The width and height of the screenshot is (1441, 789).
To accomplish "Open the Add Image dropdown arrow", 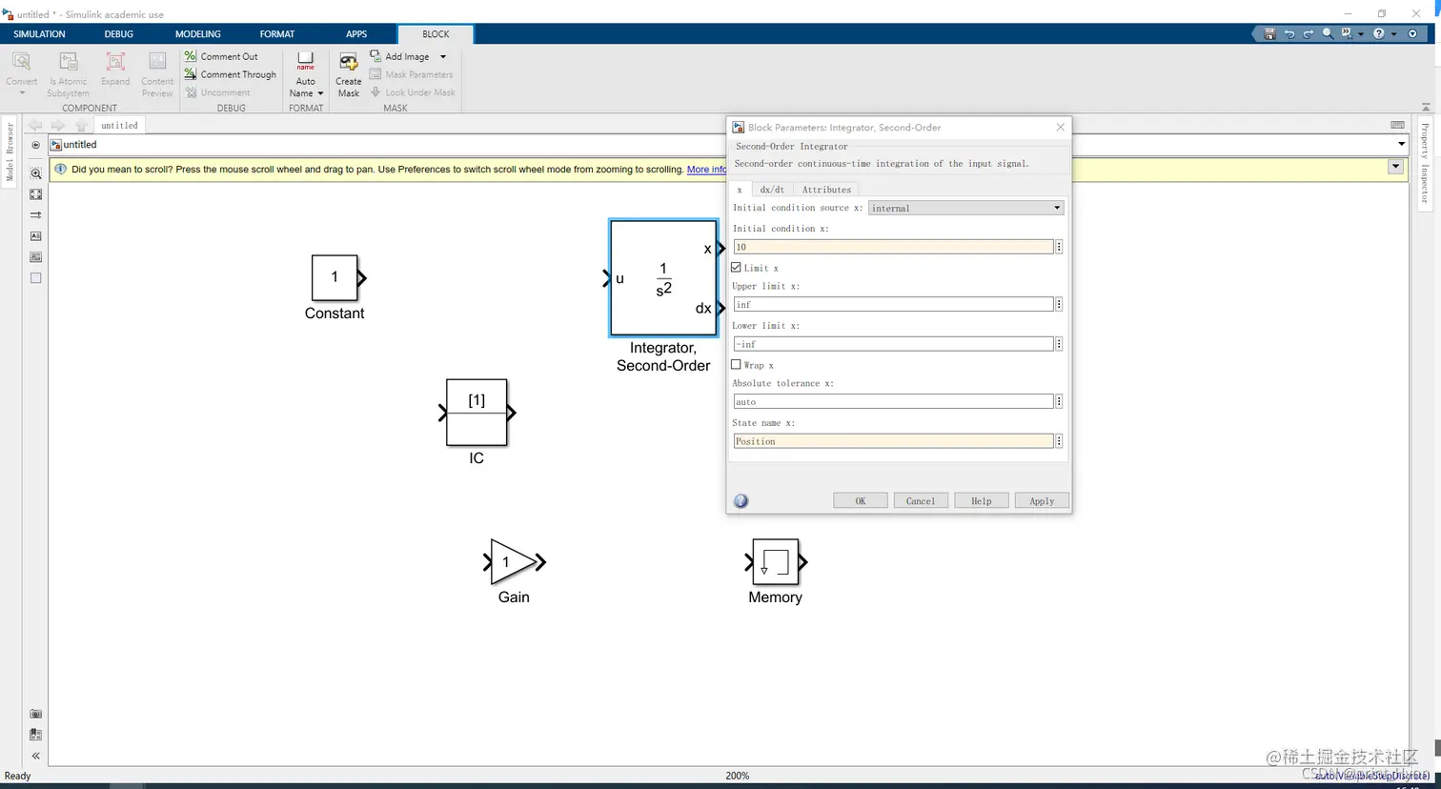I will pyautogui.click(x=443, y=57).
